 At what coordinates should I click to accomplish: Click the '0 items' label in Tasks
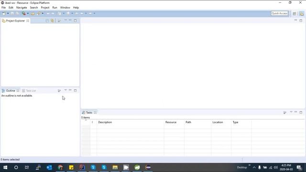[x=86, y=118]
